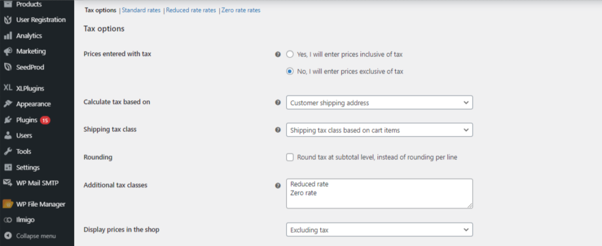
Task: Open the Plugins plug icon
Action: [x=8, y=120]
